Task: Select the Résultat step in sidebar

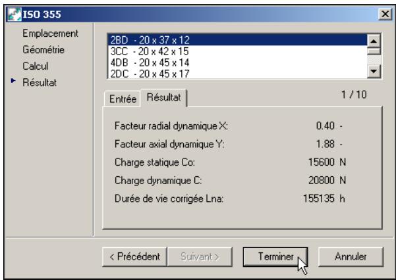Action: [x=40, y=83]
